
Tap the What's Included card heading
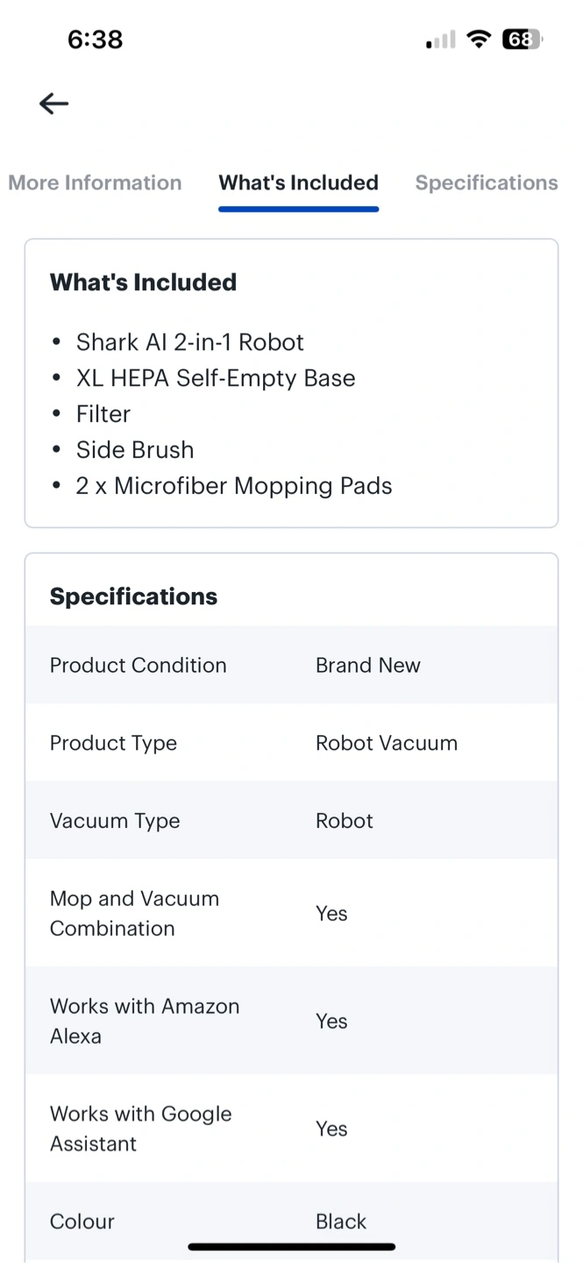click(143, 282)
